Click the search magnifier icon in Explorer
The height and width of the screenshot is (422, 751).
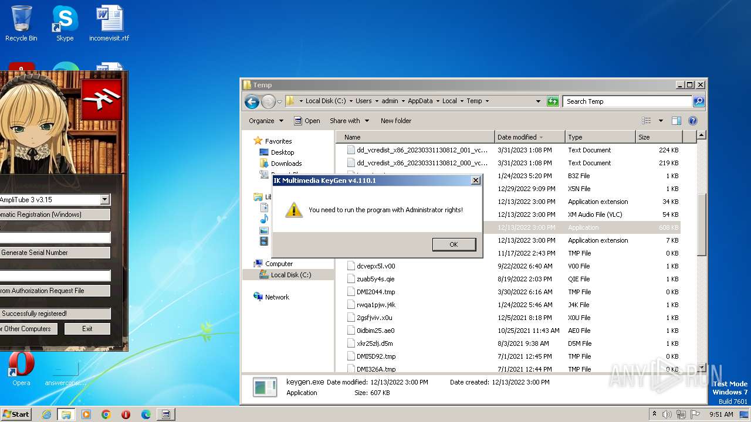tap(698, 101)
